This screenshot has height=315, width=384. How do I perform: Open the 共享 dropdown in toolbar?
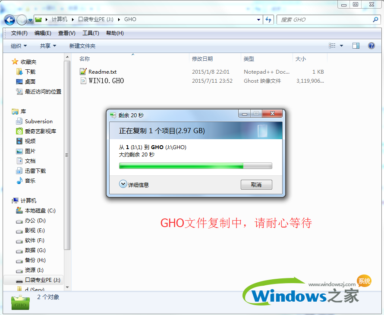click(x=48, y=46)
